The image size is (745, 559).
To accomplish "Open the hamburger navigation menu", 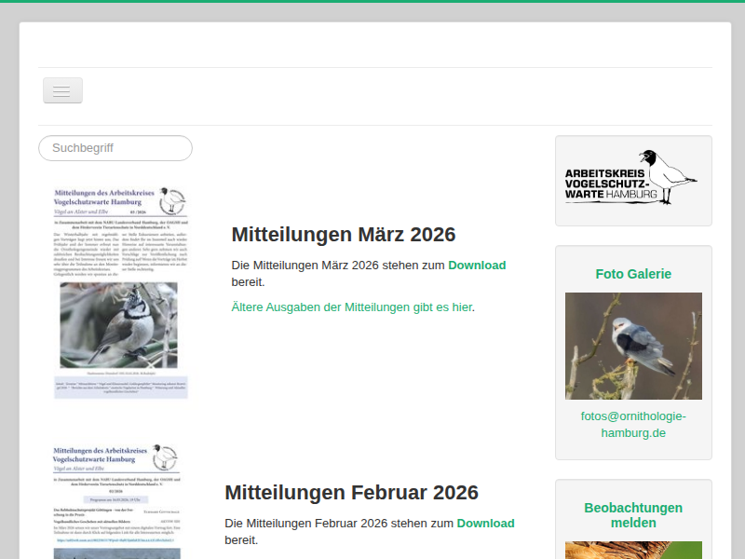I will [x=62, y=90].
